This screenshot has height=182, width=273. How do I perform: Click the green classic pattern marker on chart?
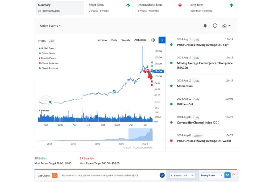point(114,91)
